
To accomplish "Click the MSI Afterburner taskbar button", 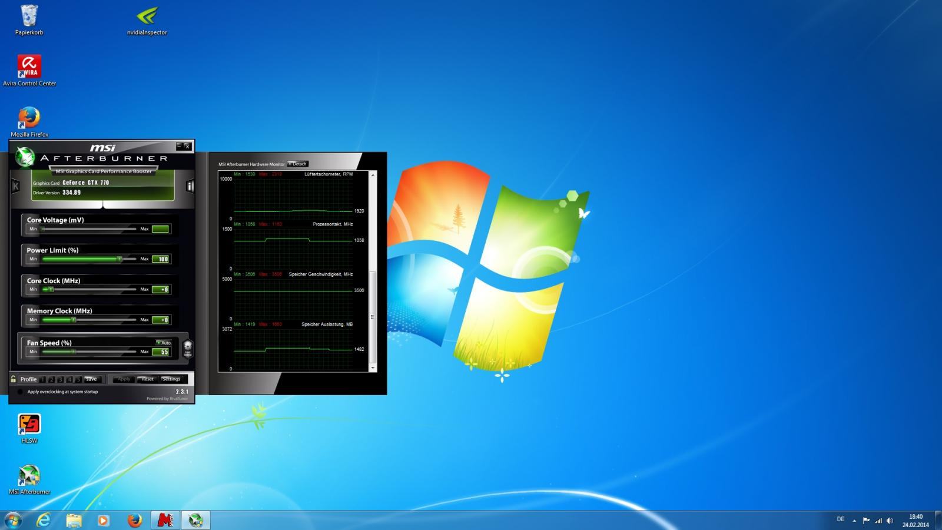I will click(x=195, y=520).
